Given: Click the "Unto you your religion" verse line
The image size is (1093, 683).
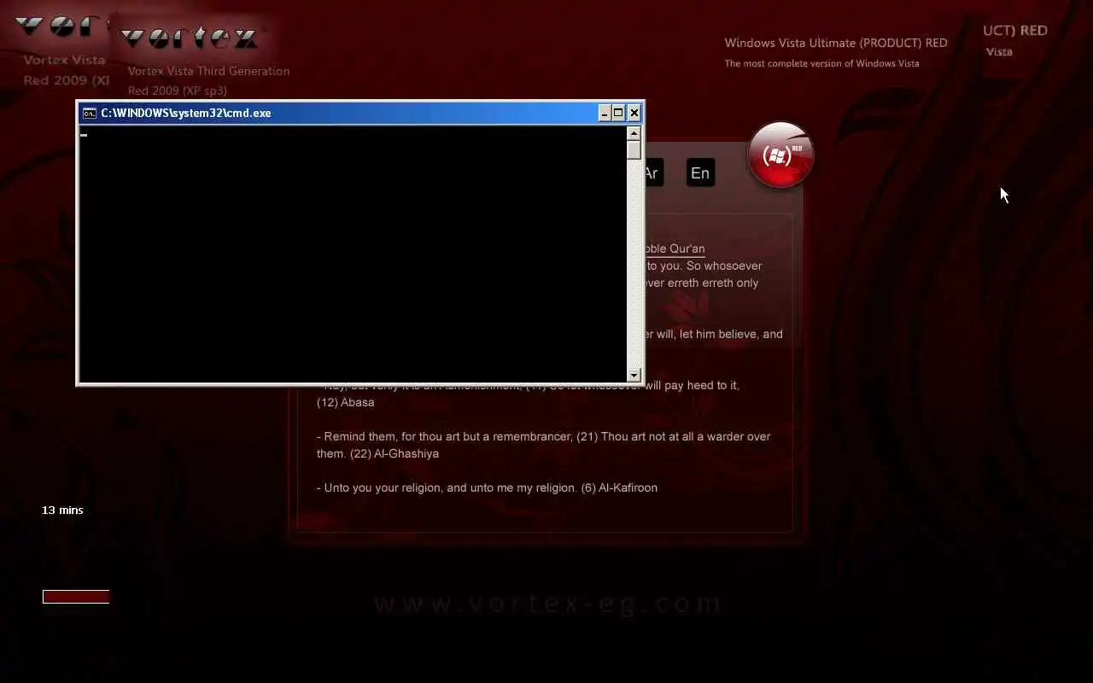Looking at the screenshot, I should 487,487.
